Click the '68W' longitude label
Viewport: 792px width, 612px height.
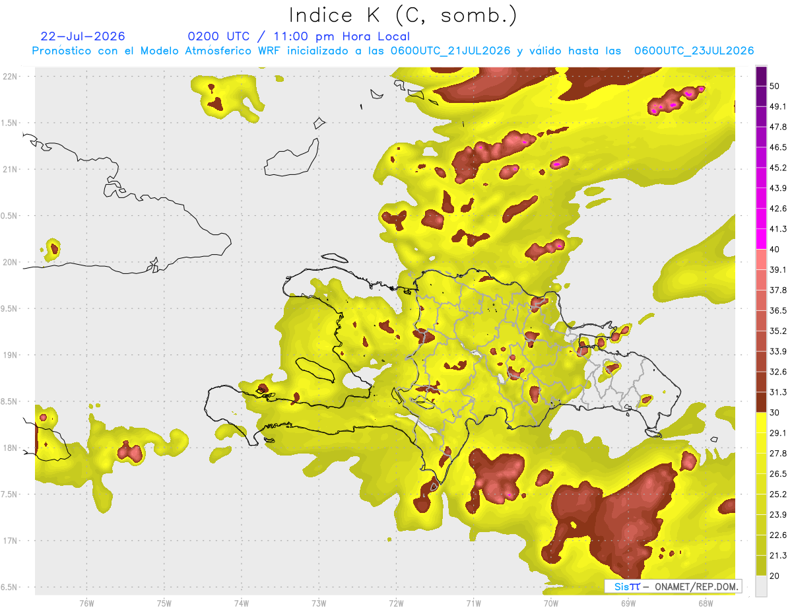click(x=705, y=603)
